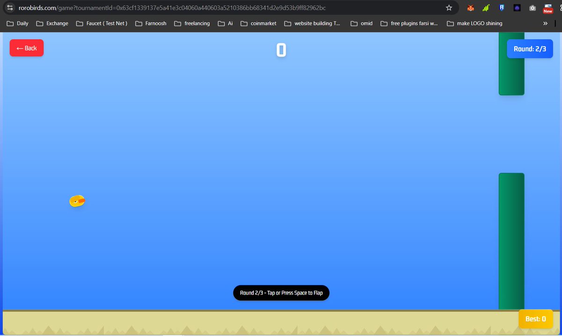
Task: Click the Best: 0 score badge
Action: pos(535,319)
